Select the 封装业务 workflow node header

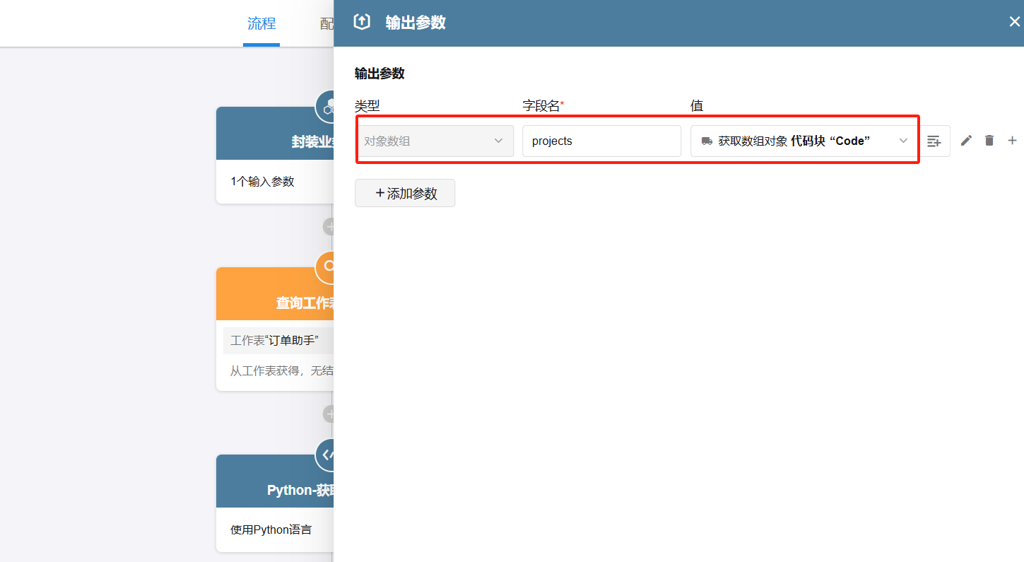pos(275,134)
